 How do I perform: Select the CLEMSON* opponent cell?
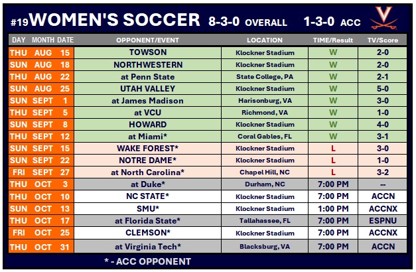pos(147,233)
